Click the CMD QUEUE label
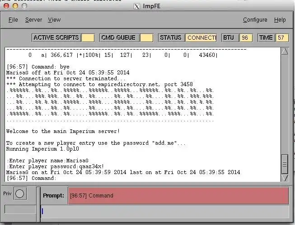295x225 pixels. pyautogui.click(x=119, y=37)
